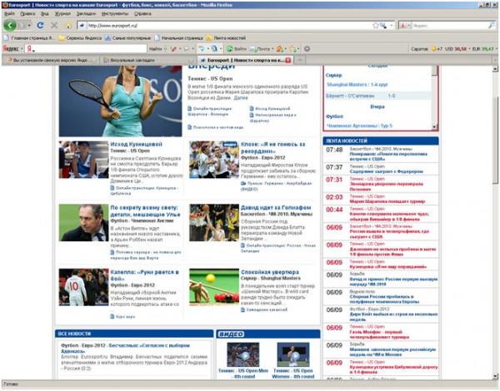Screen dimensions: 500x391
Task: Click the site favicon in the address bar
Action: click(x=82, y=26)
